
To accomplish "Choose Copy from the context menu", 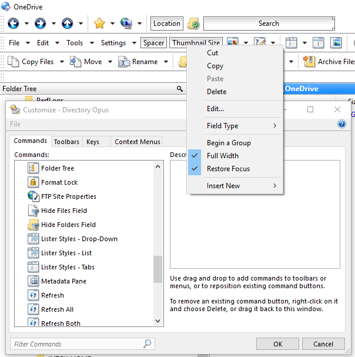I will pyautogui.click(x=235, y=66).
